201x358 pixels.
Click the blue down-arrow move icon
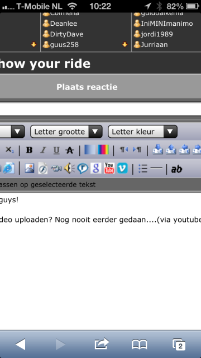point(158,149)
